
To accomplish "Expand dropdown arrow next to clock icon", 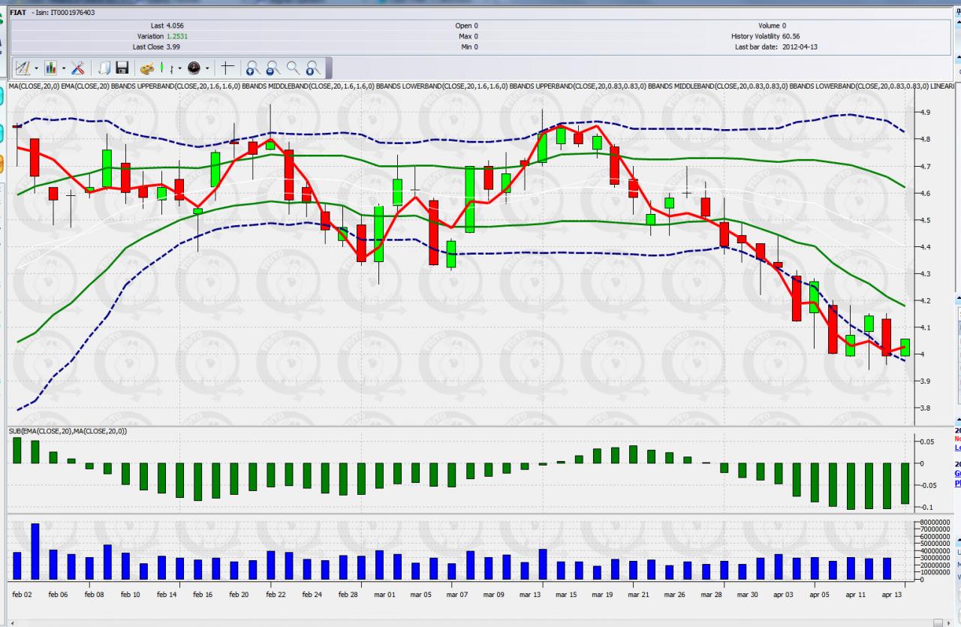I will 207,68.
